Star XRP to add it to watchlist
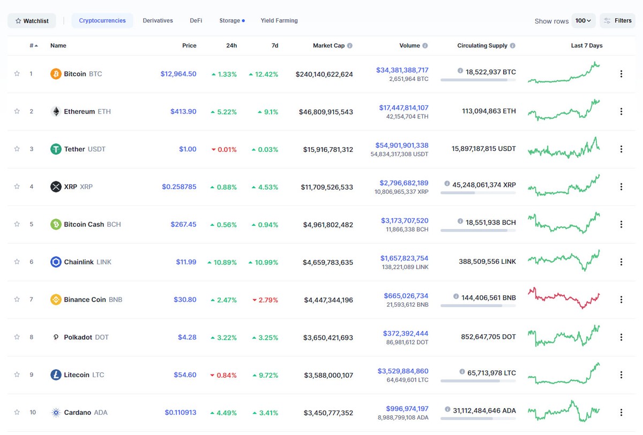 click(x=17, y=187)
